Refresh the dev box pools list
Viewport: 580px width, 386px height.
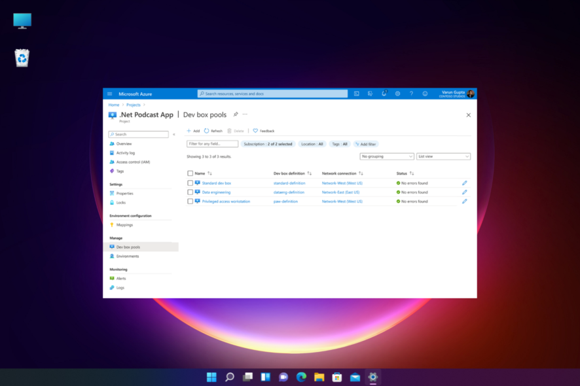point(213,131)
